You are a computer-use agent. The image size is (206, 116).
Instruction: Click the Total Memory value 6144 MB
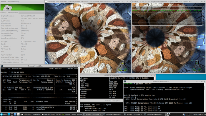click(x=24, y=26)
